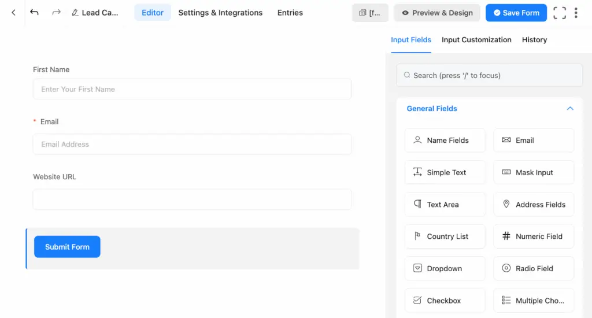592x318 pixels.
Task: Copy the form shortcode
Action: (370, 13)
